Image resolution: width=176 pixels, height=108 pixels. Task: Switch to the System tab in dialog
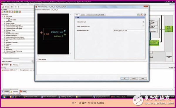pyautogui.click(x=83, y=15)
